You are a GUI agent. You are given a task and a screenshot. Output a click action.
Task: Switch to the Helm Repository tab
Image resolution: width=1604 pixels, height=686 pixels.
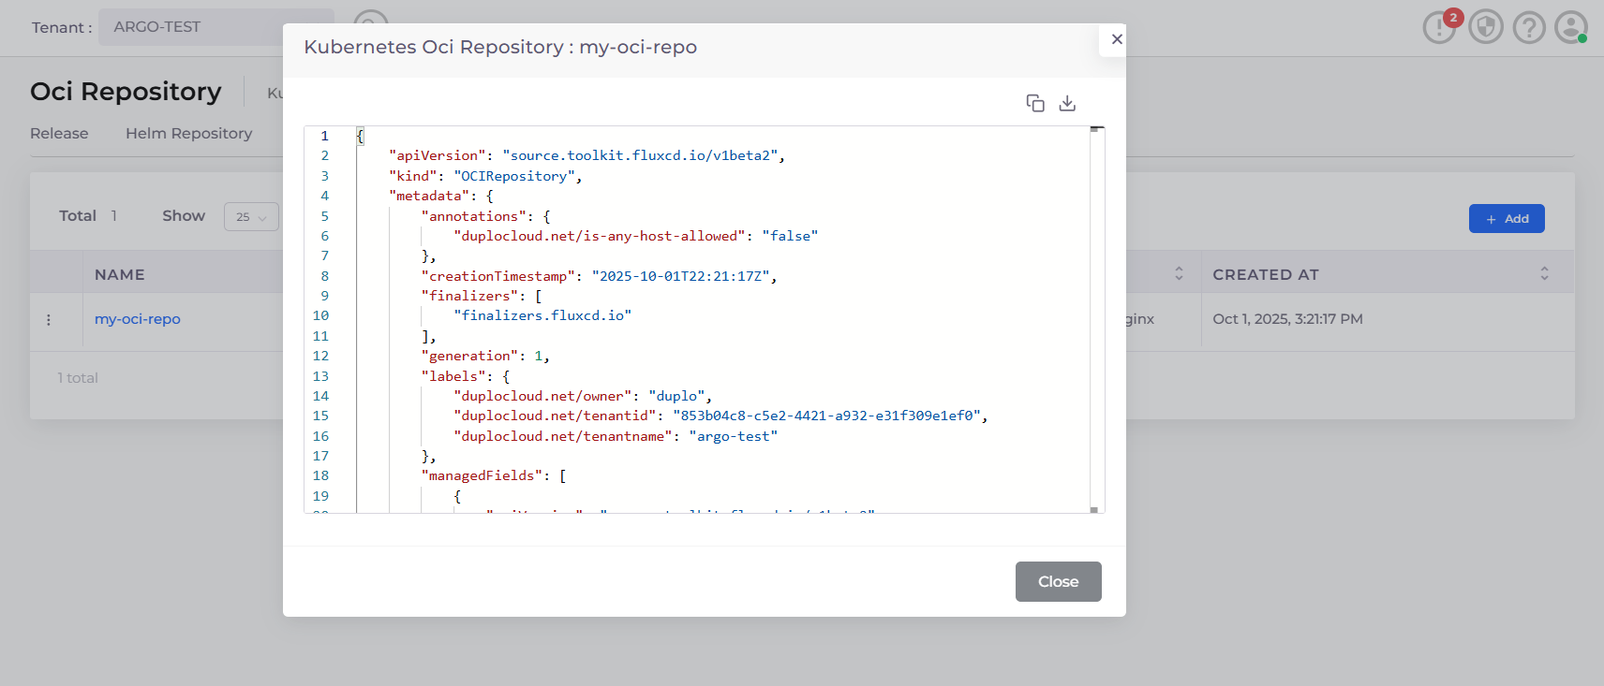click(188, 134)
